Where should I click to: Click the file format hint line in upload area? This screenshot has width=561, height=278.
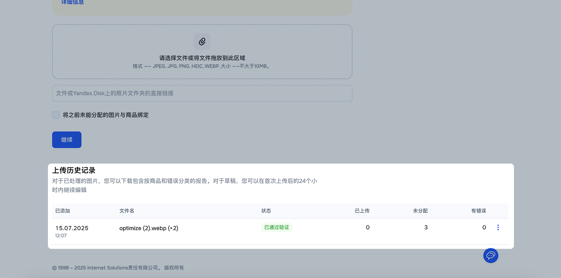pyautogui.click(x=202, y=66)
